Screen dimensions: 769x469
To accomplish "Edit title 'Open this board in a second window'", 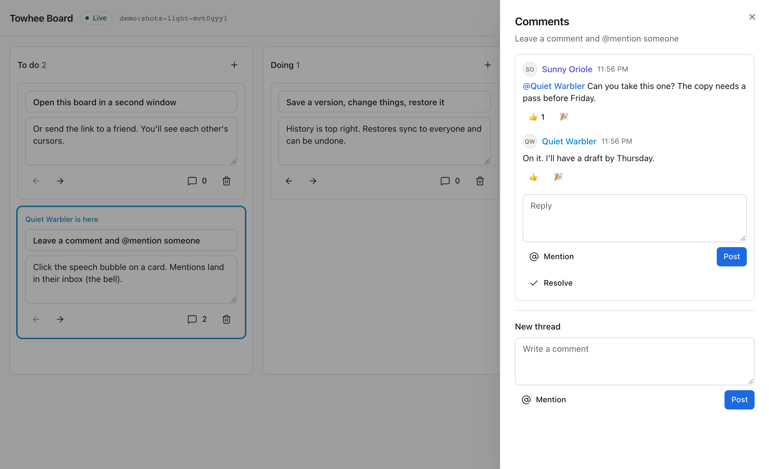I will (x=131, y=102).
